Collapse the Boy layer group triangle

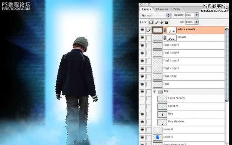click(155, 92)
